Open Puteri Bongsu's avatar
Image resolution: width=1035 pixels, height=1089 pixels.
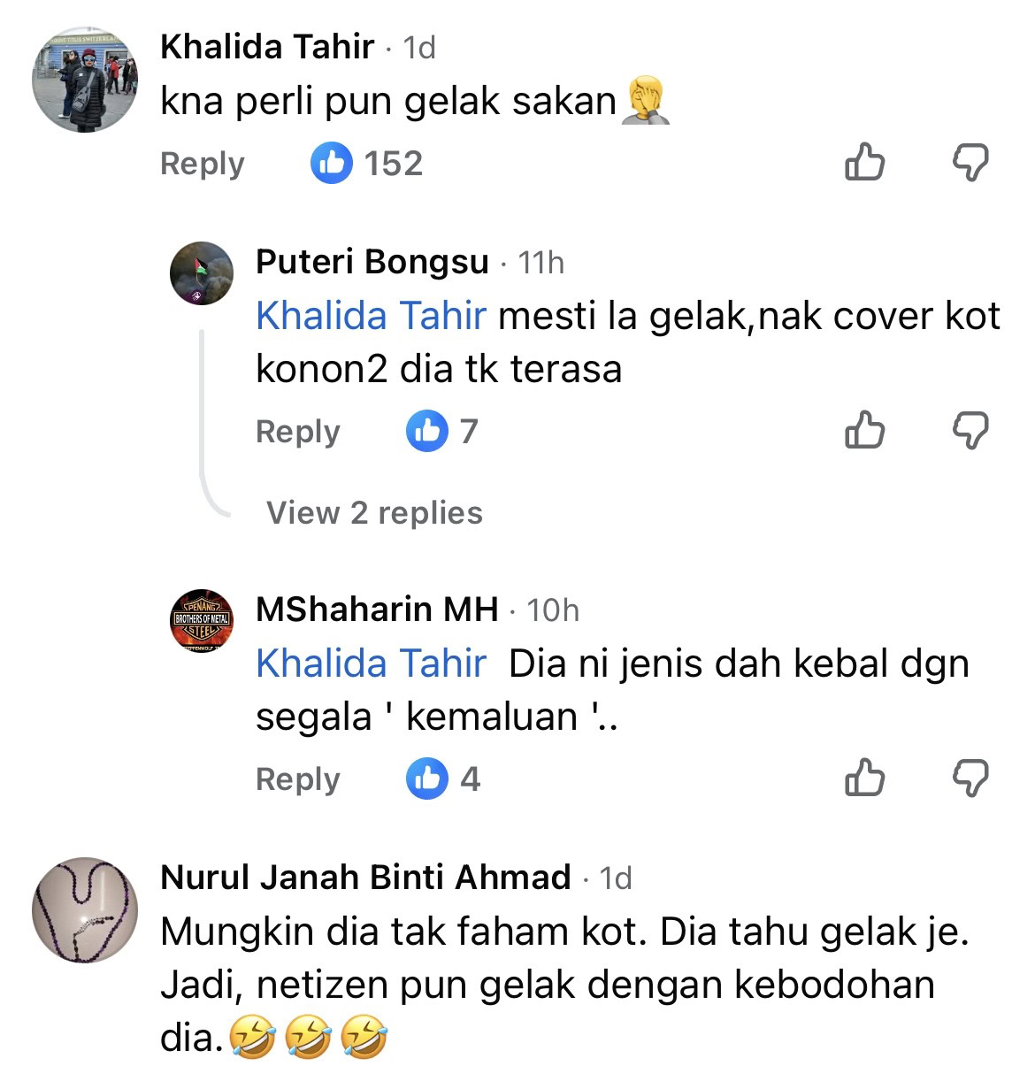pyautogui.click(x=202, y=273)
